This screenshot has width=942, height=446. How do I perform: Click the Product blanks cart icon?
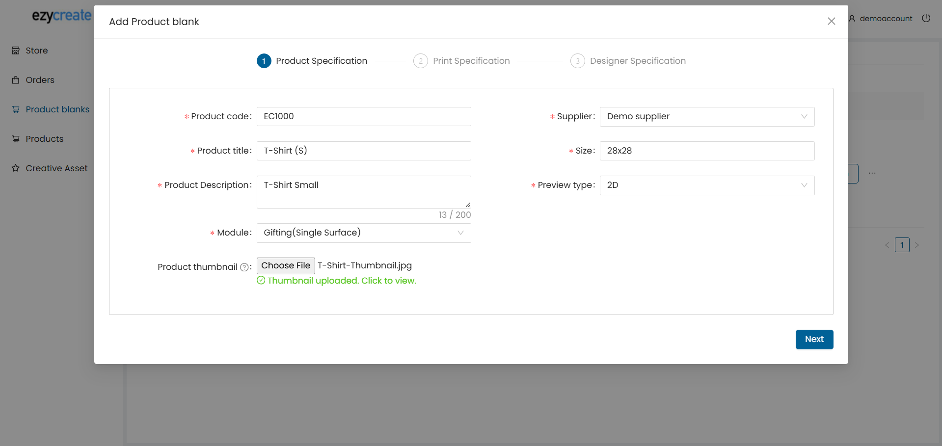tap(16, 109)
